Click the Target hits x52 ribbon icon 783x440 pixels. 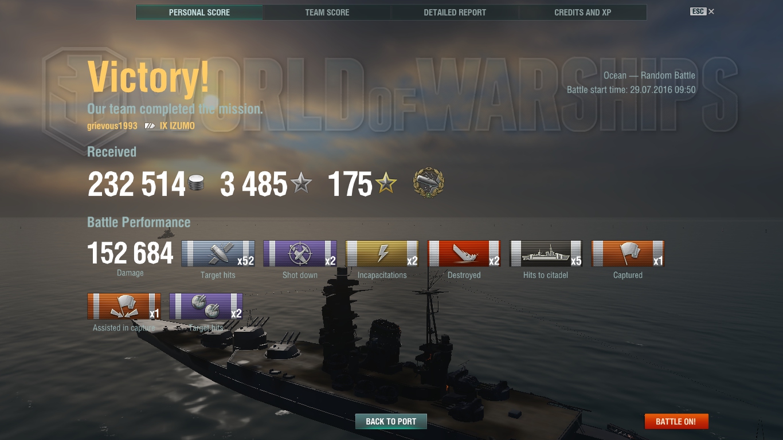218,253
